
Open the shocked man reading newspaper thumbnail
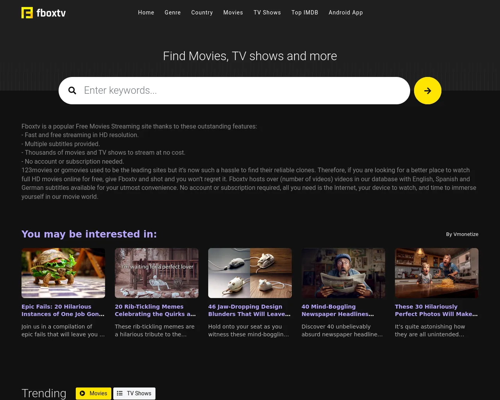[343, 273]
